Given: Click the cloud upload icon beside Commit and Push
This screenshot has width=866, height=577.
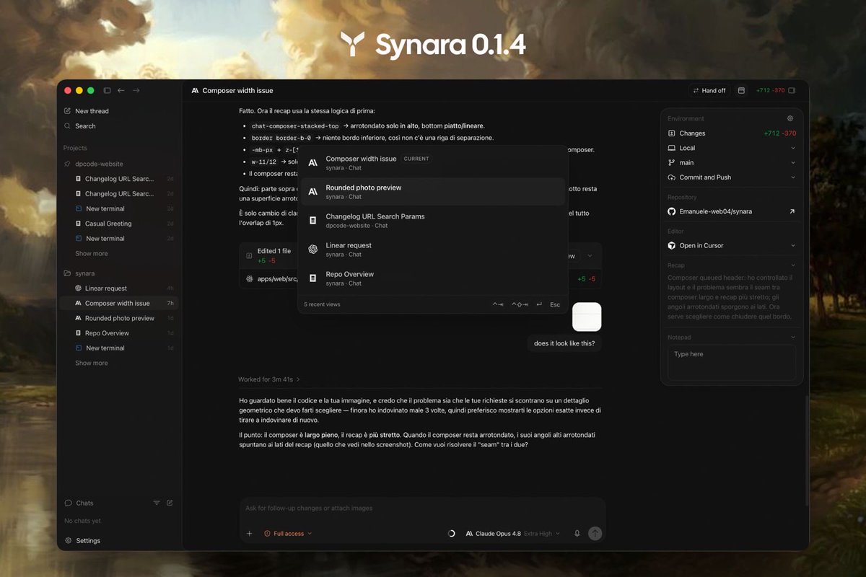Looking at the screenshot, I should click(x=672, y=177).
